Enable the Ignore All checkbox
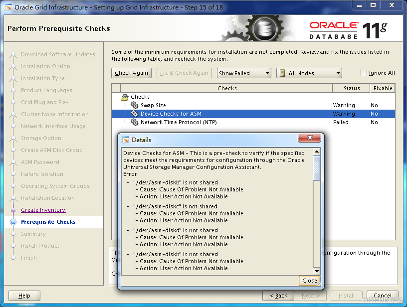The height and width of the screenshot is (307, 407). 364,73
